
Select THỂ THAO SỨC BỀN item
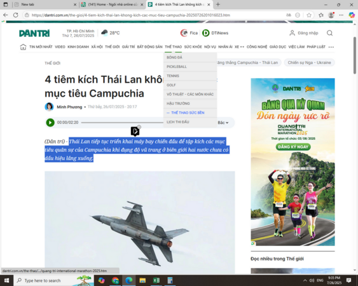point(190,112)
